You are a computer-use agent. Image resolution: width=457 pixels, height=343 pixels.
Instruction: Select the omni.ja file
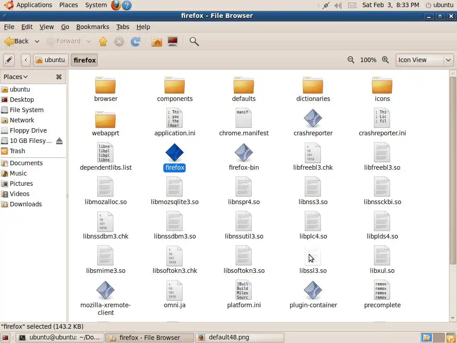174,295
